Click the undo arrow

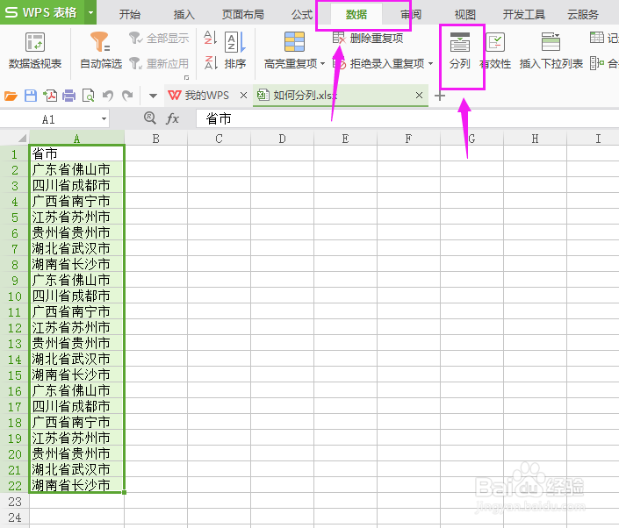[108, 96]
